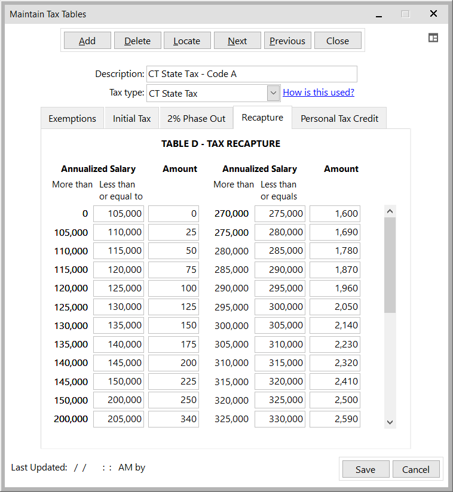Screen dimensions: 453x492
Task: Click the vertical scrollbar thumb
Action: click(390, 265)
